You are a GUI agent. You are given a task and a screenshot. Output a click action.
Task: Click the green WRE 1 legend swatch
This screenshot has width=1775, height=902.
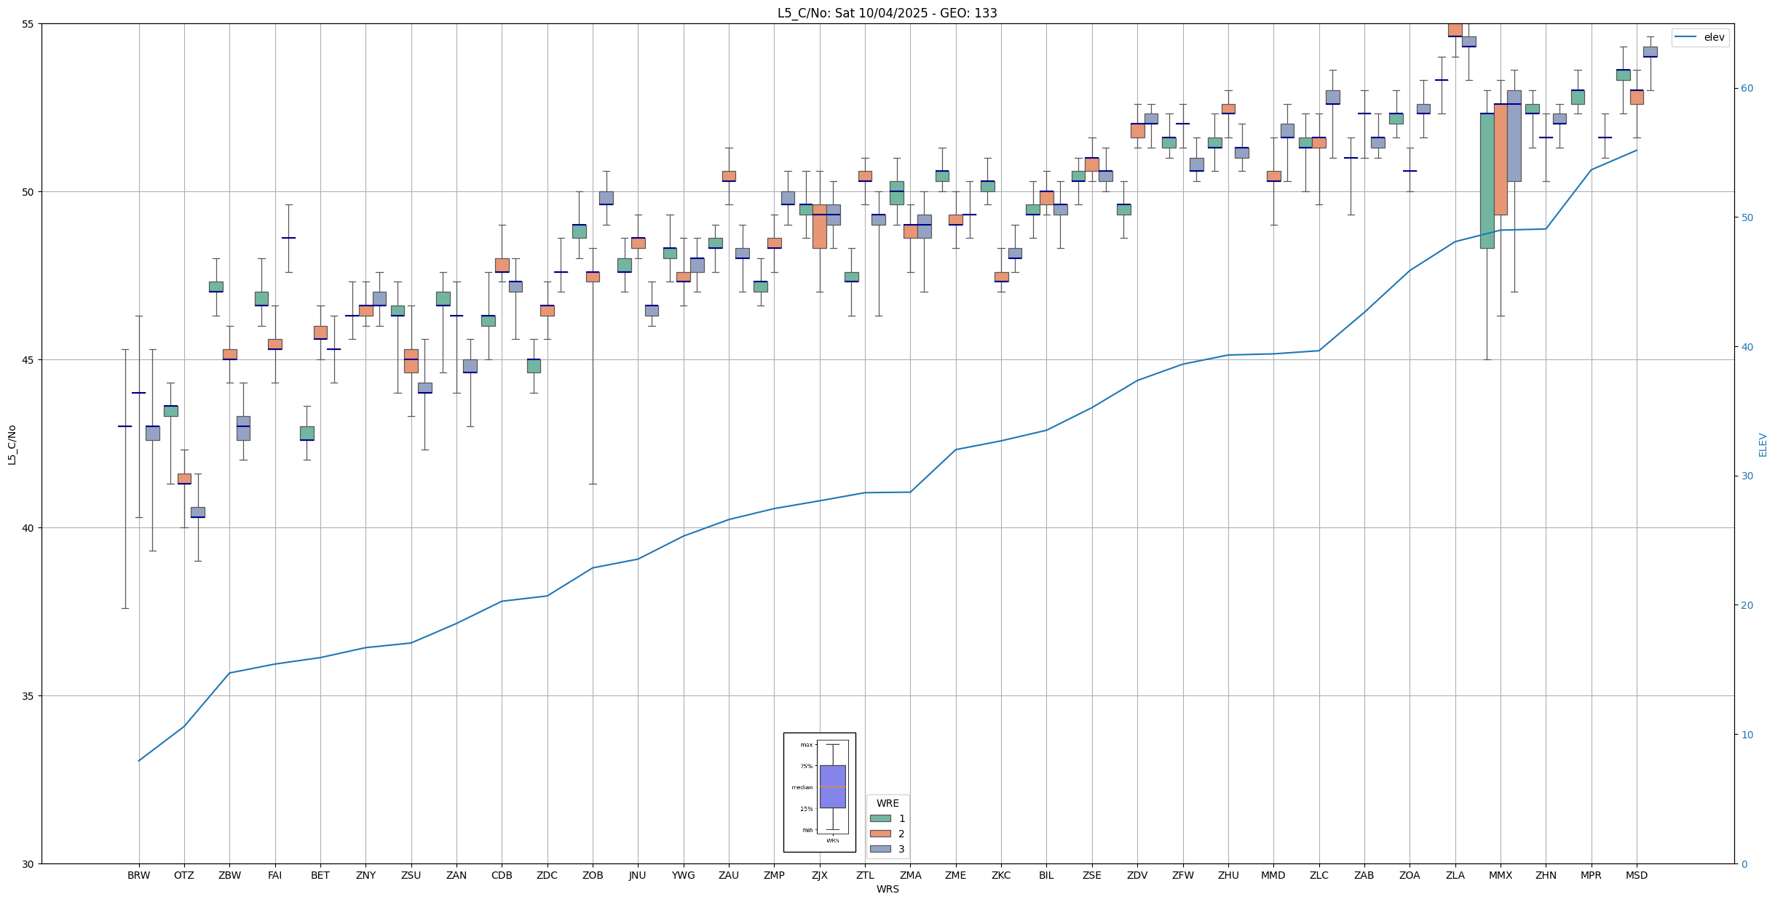point(880,818)
